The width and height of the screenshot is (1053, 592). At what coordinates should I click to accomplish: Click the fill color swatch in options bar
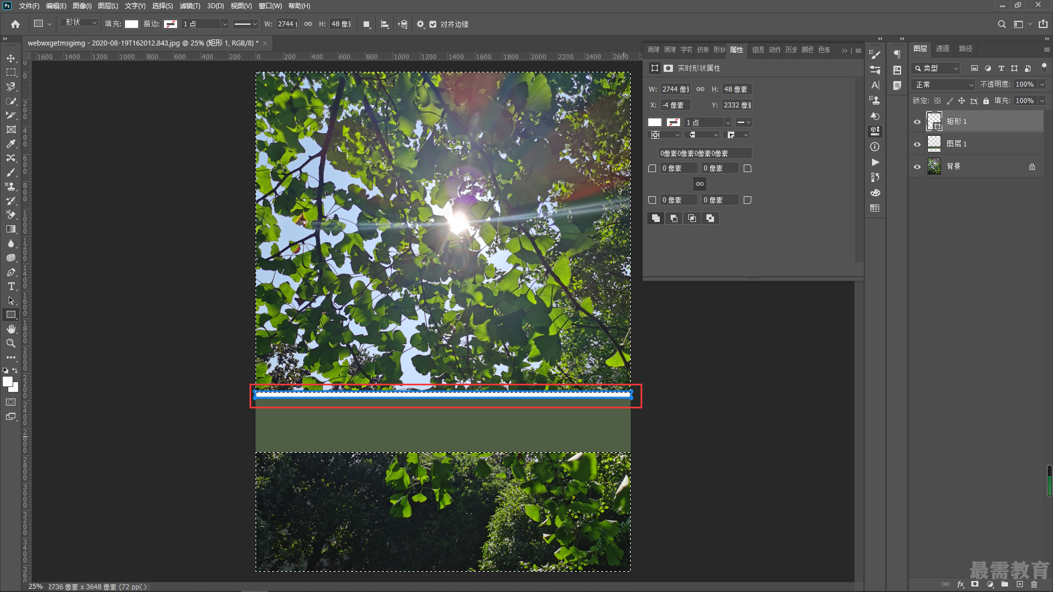point(132,24)
